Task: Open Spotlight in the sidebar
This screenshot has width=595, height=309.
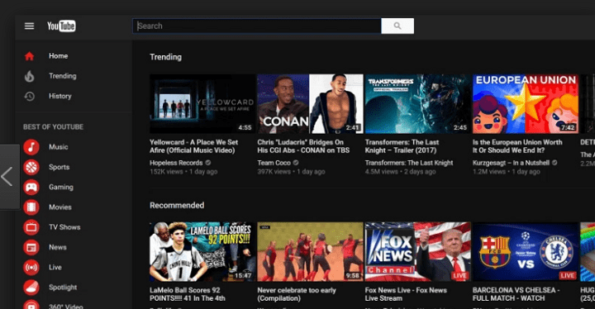Action: (63, 288)
